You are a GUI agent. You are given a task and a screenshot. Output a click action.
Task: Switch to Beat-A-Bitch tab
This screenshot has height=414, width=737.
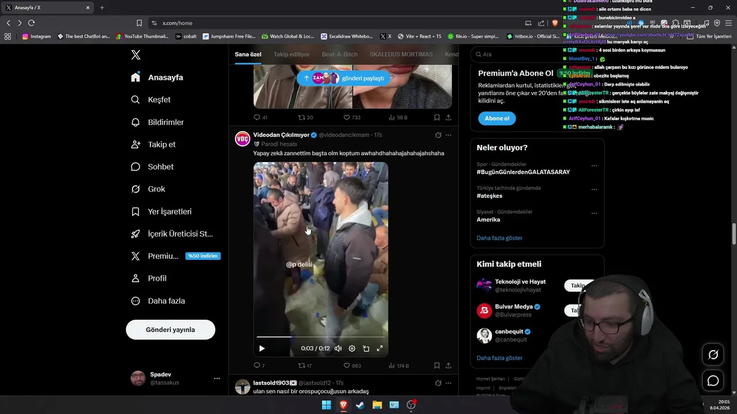(x=340, y=55)
